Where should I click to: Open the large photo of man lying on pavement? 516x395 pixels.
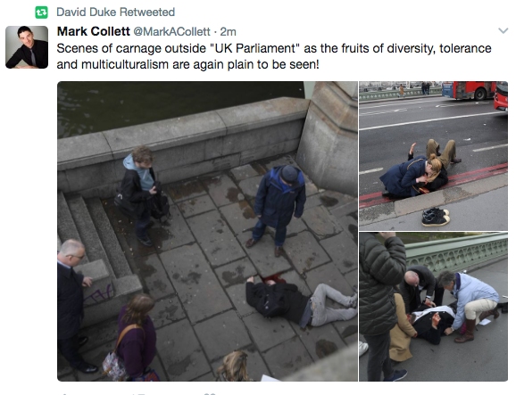point(207,231)
